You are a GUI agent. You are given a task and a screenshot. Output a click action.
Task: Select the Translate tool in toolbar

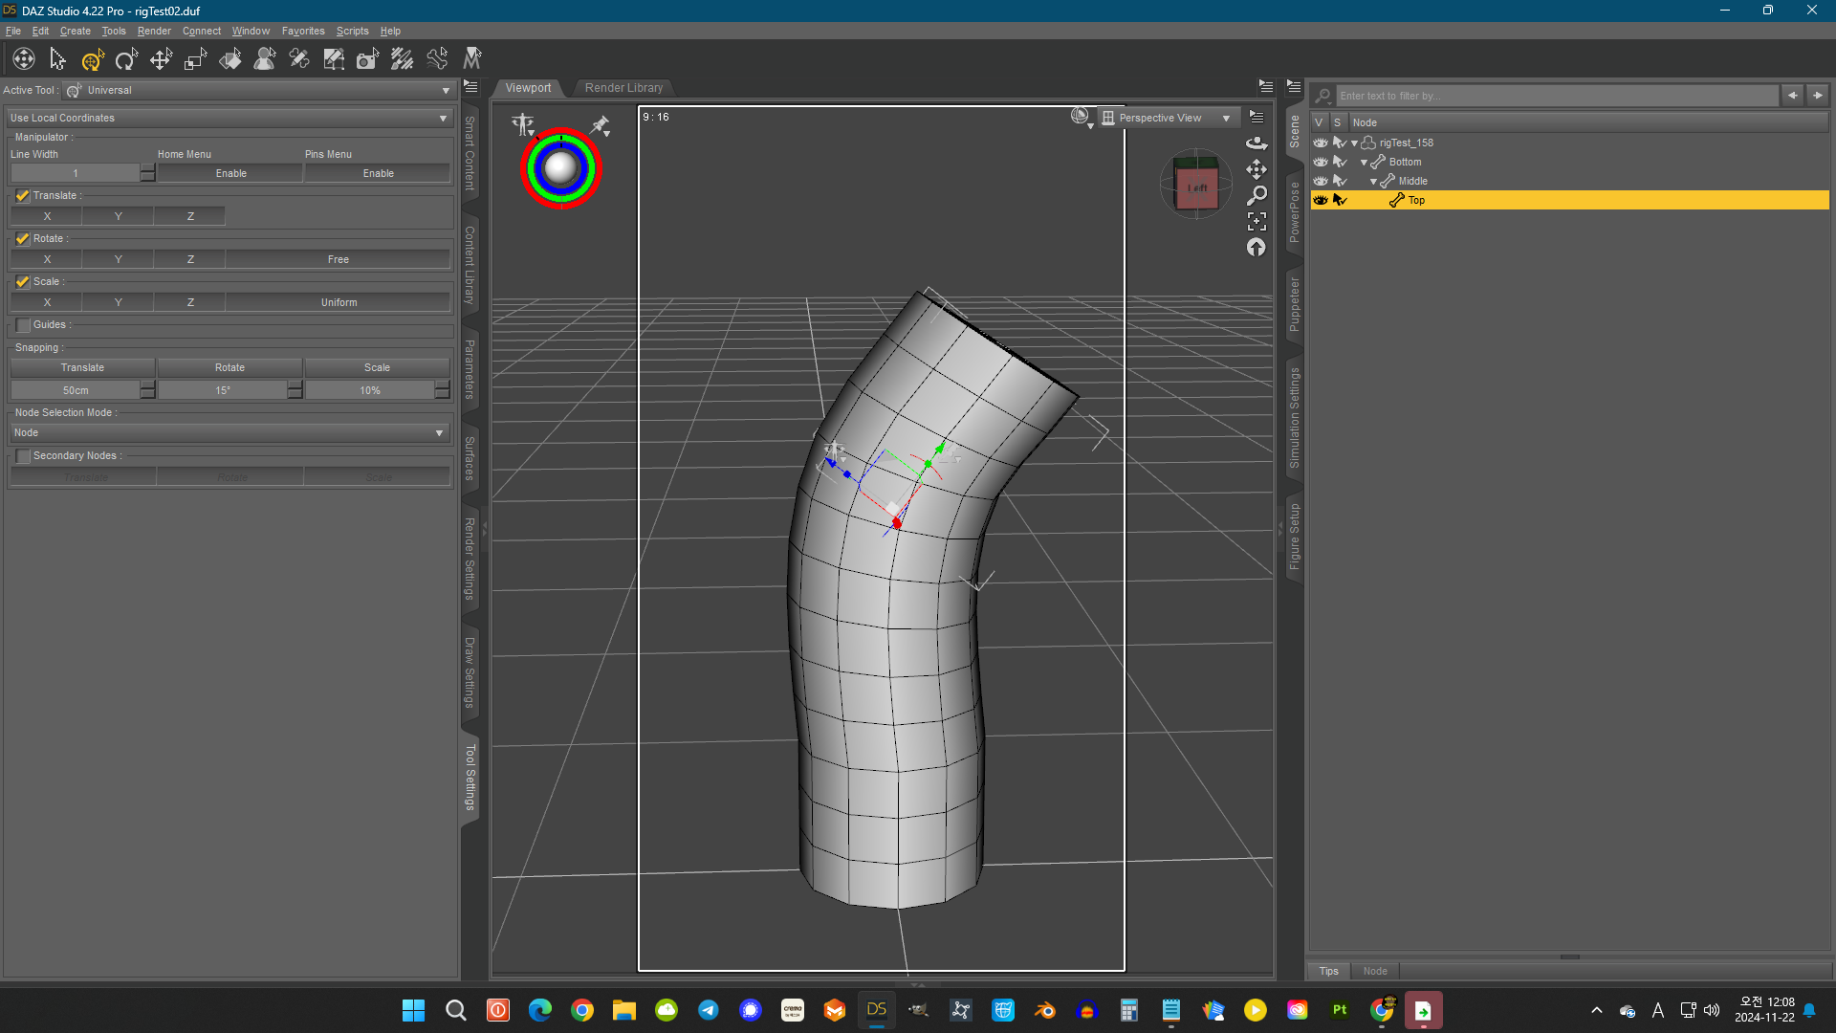coord(161,59)
